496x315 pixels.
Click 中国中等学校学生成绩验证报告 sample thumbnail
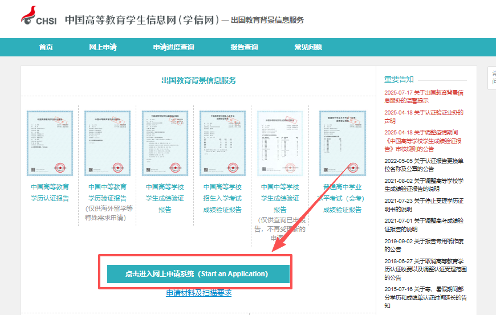click(x=280, y=143)
